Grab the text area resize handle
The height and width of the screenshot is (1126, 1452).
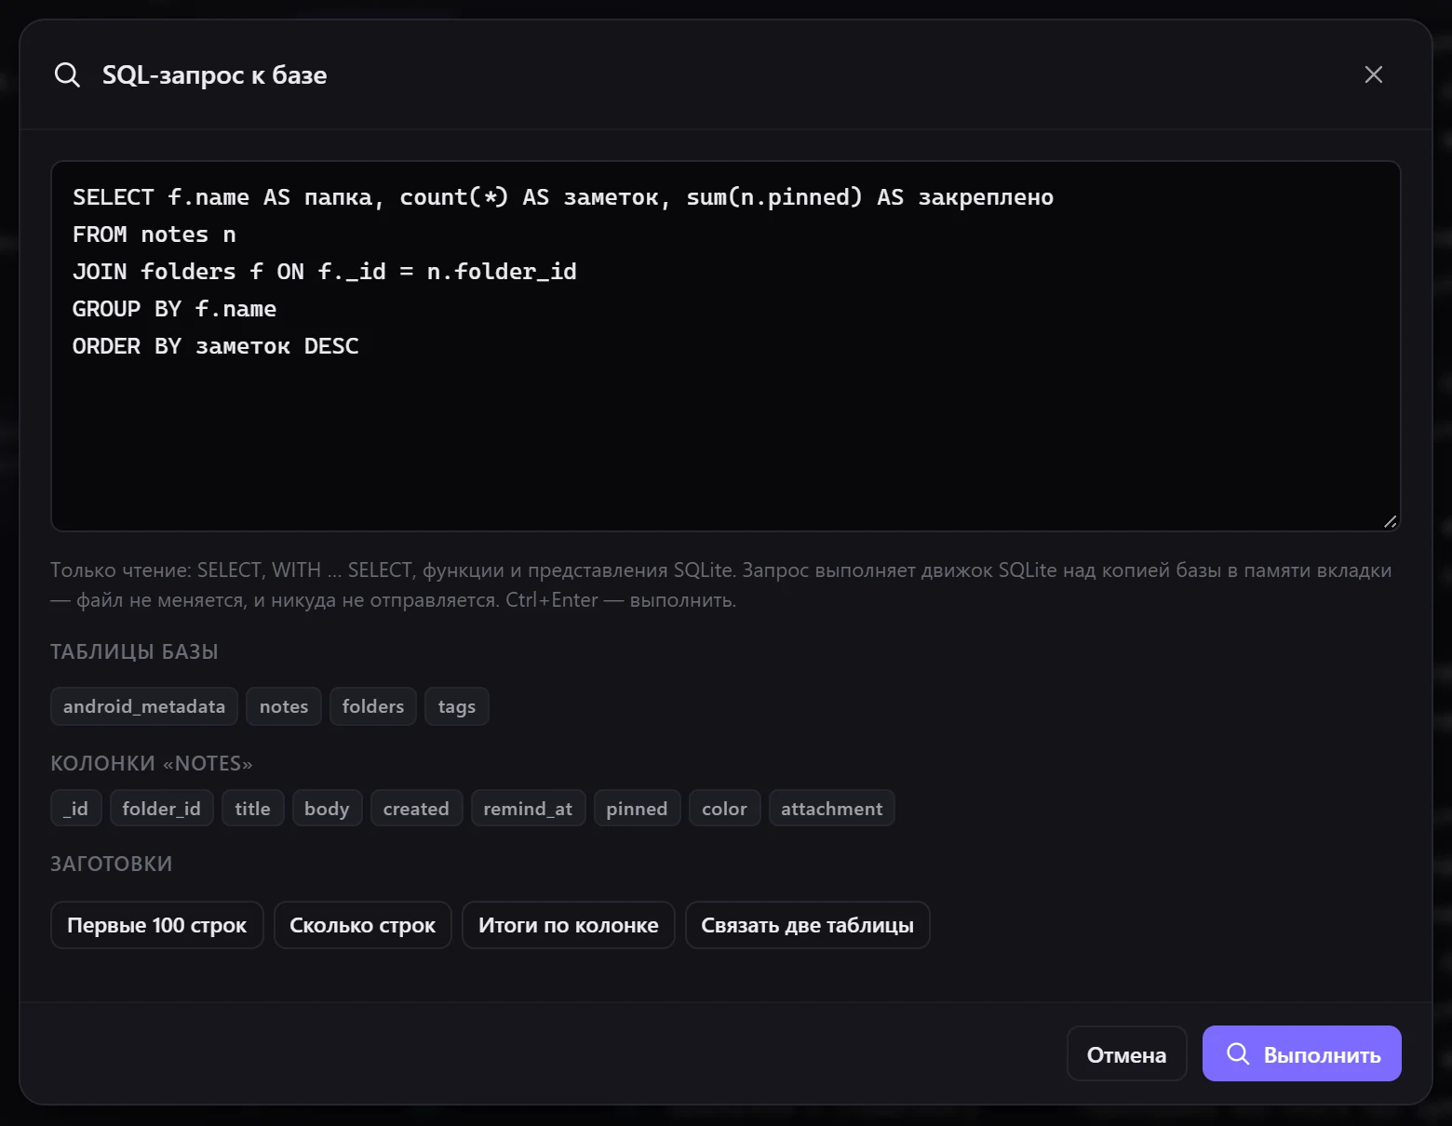(x=1390, y=521)
